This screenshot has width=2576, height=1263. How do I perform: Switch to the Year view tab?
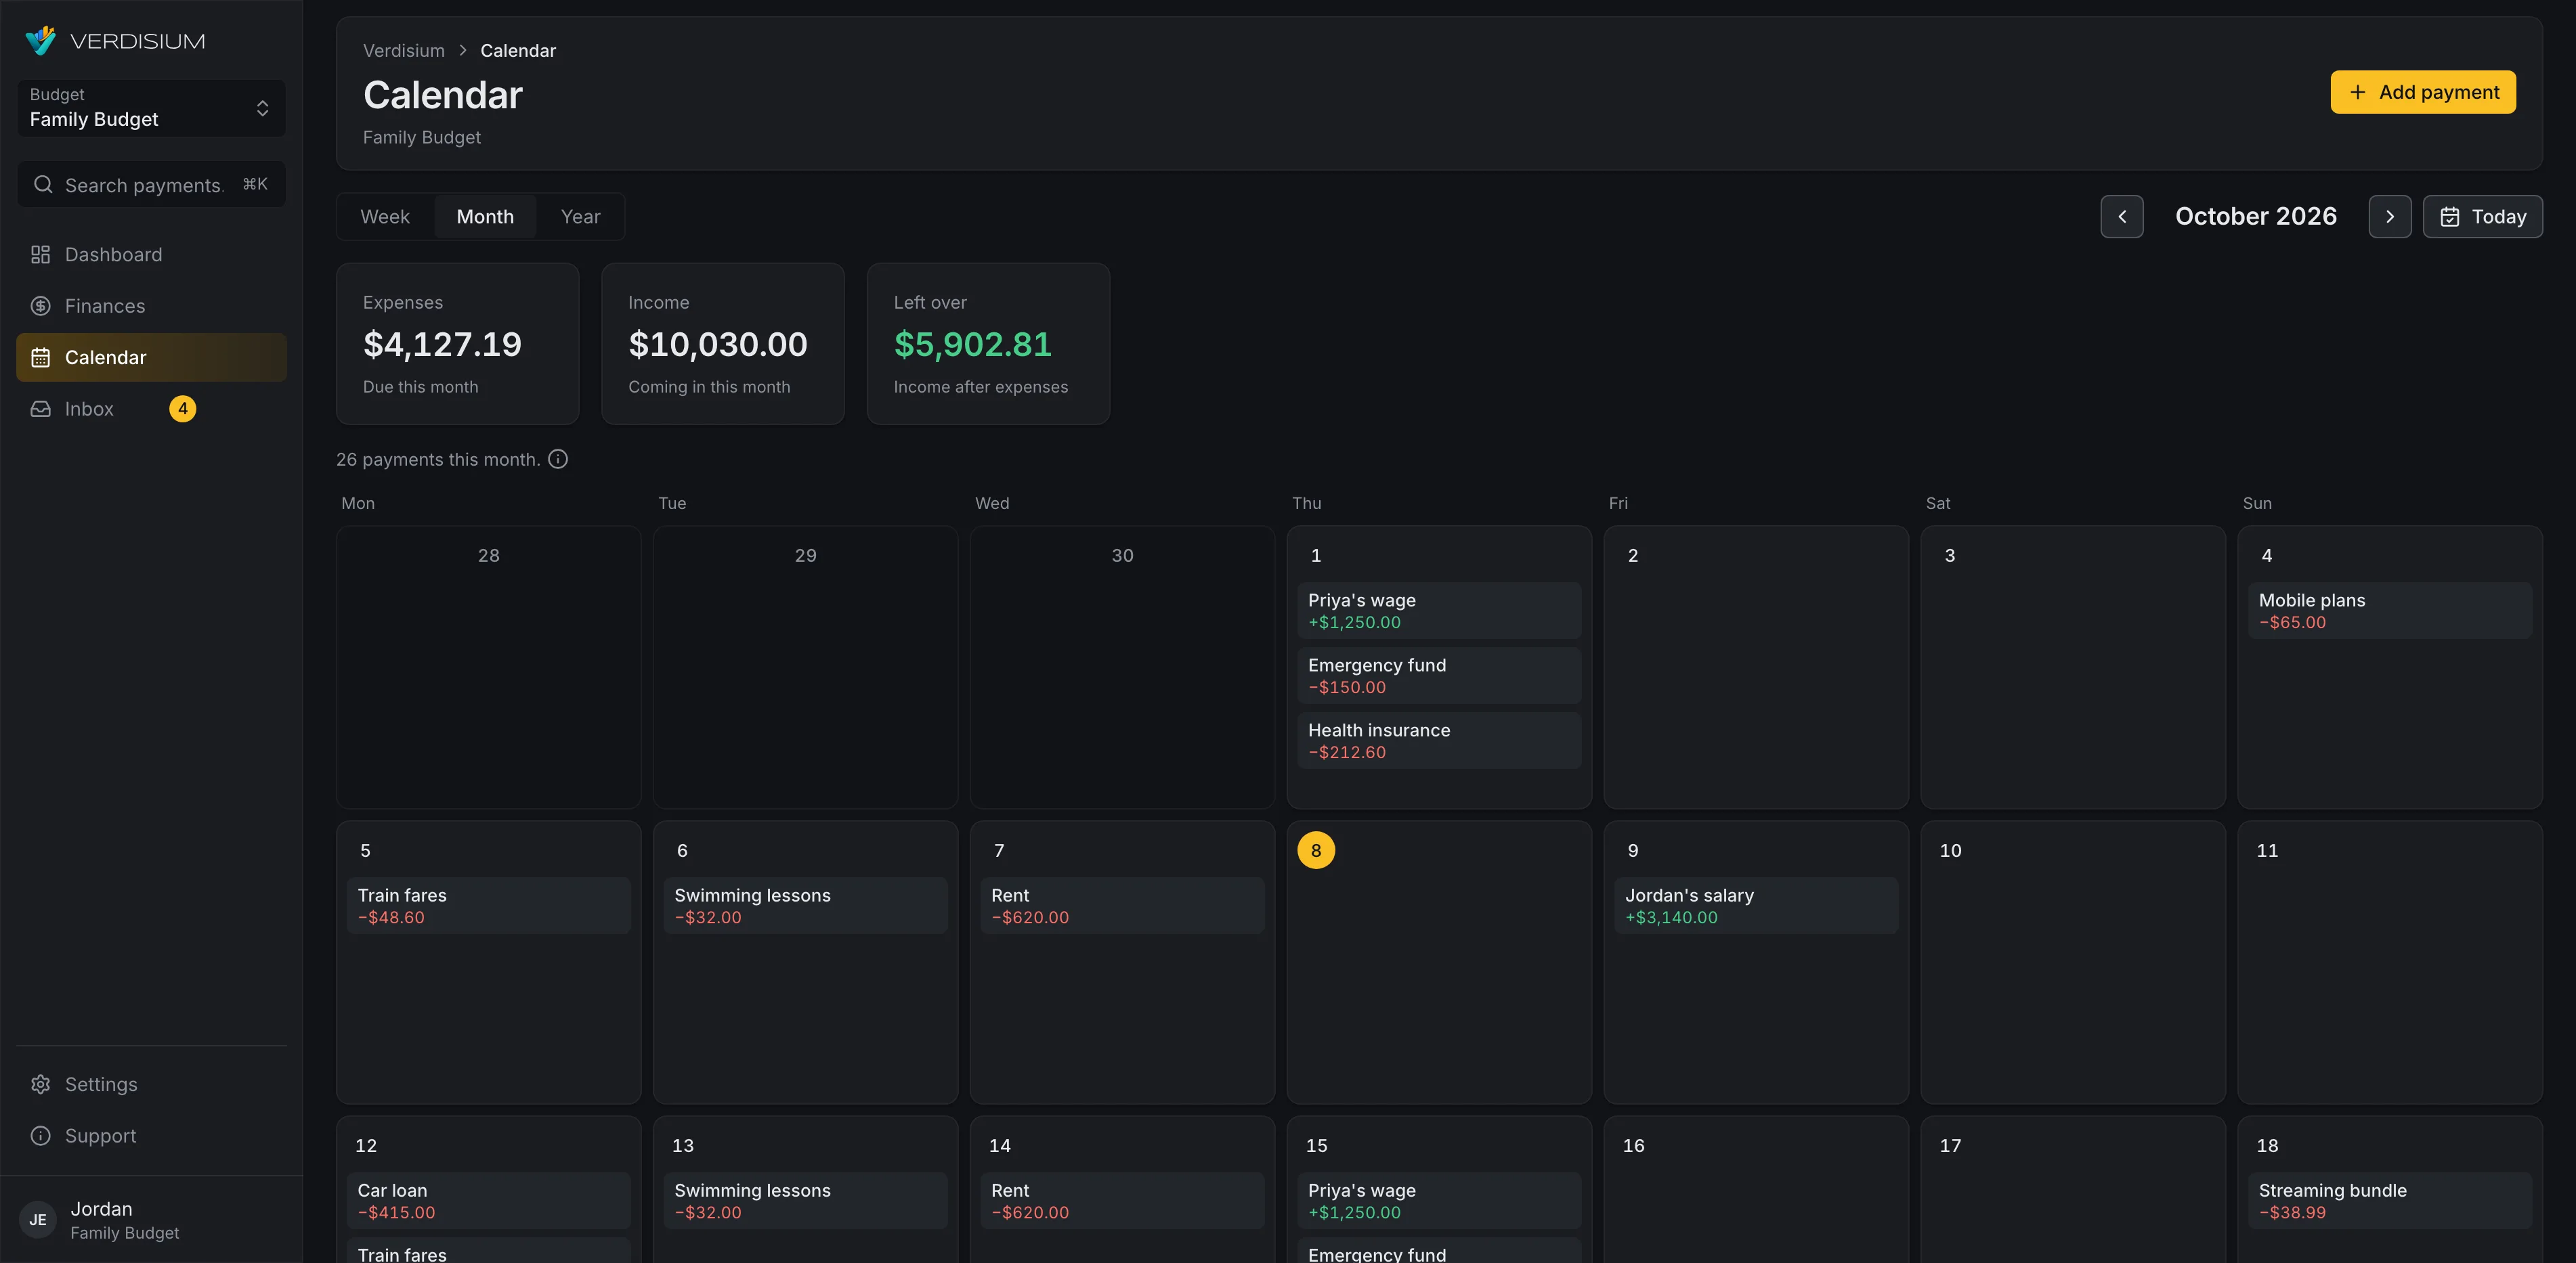pos(580,217)
